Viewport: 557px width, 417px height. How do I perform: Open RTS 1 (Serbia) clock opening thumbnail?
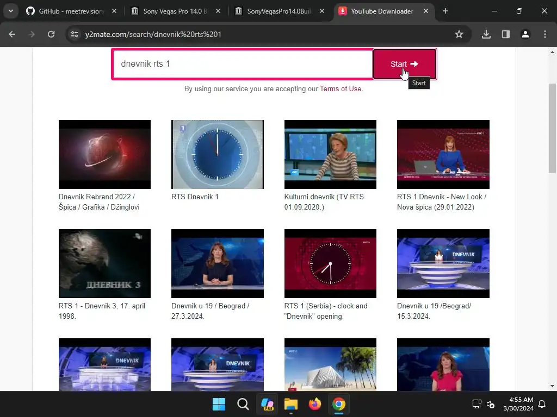(330, 263)
